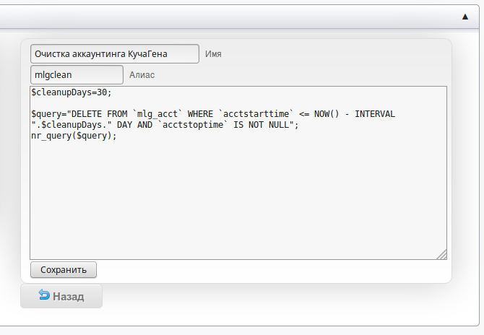The height and width of the screenshot is (335, 484).
Task: Place cursor on the nr_query($query) line
Action: coord(73,136)
